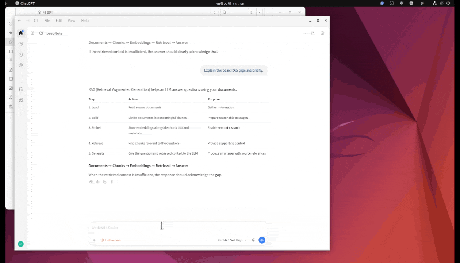The width and height of the screenshot is (460, 263).
Task: Open the file manager's three-dot path menu
Action: tap(214, 12)
